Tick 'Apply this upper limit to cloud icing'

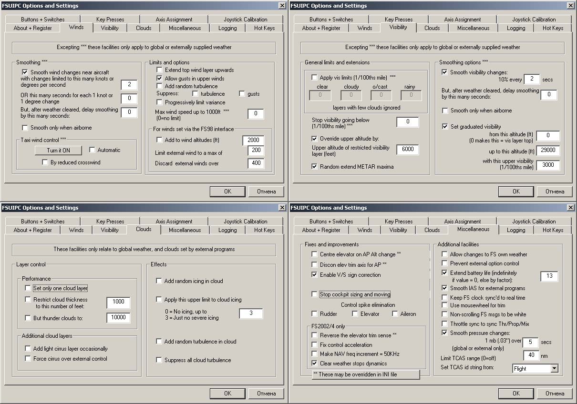(x=159, y=300)
